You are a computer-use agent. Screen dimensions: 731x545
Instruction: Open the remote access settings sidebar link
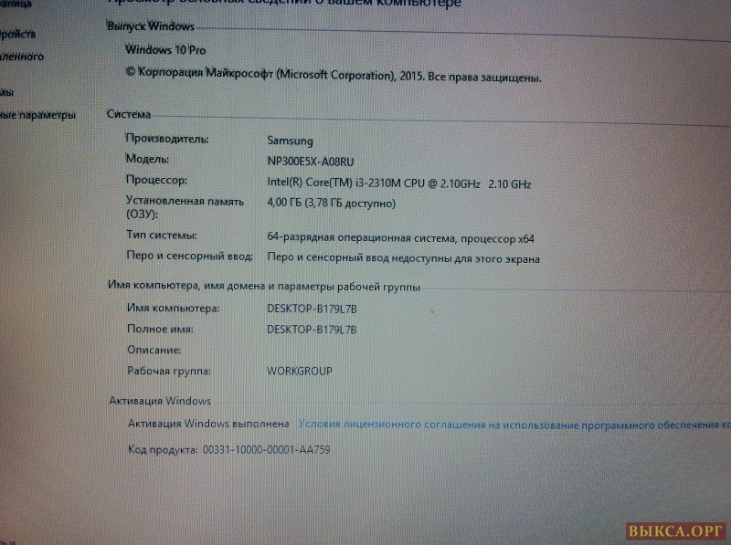22,57
